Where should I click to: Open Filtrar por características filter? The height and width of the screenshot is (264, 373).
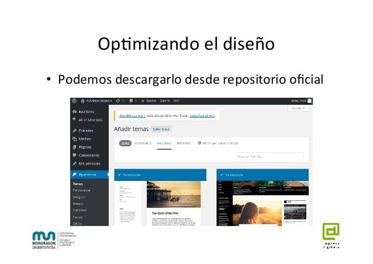[218, 143]
